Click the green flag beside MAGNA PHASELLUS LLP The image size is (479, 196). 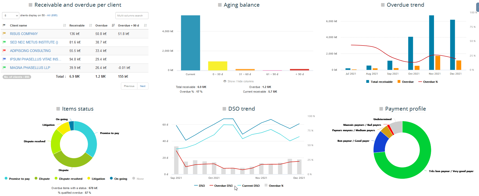(x=4, y=68)
